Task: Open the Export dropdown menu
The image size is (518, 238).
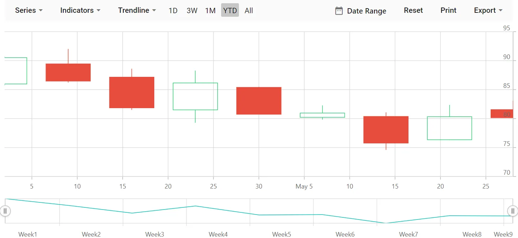Action: [488, 10]
